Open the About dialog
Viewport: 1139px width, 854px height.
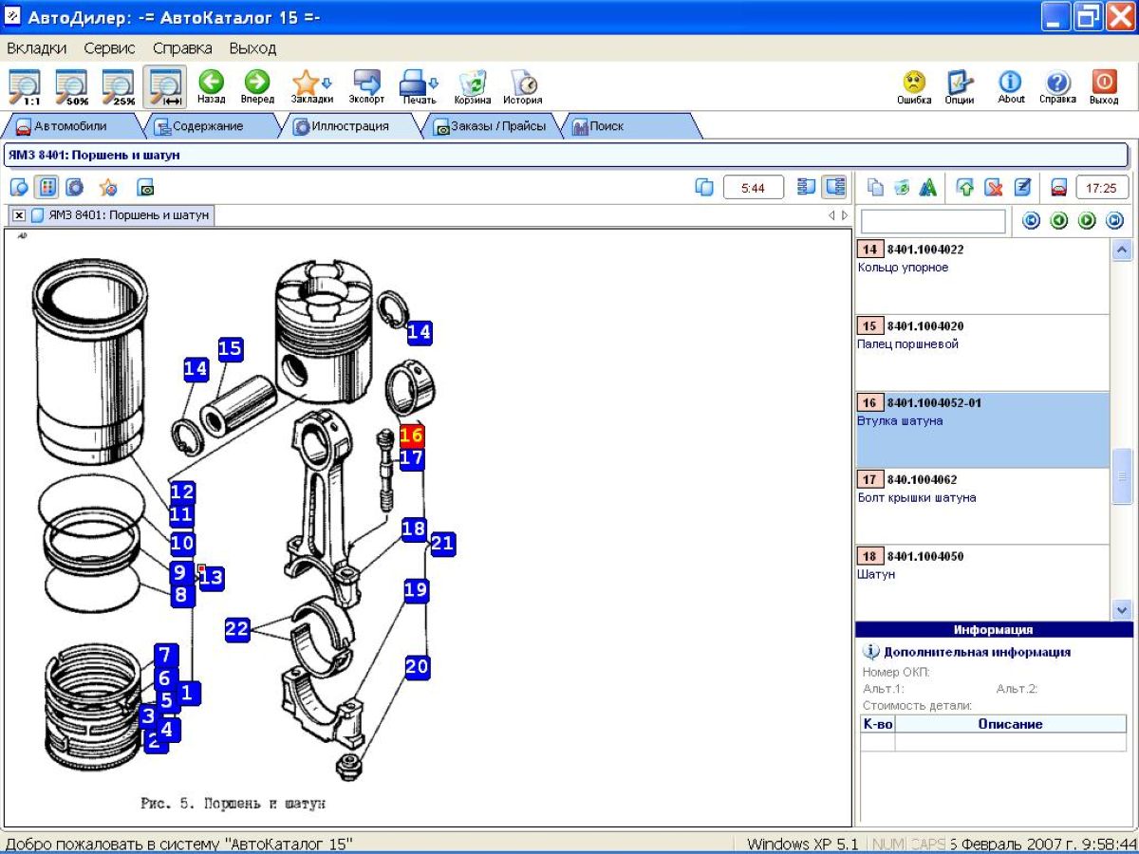pyautogui.click(x=1011, y=87)
